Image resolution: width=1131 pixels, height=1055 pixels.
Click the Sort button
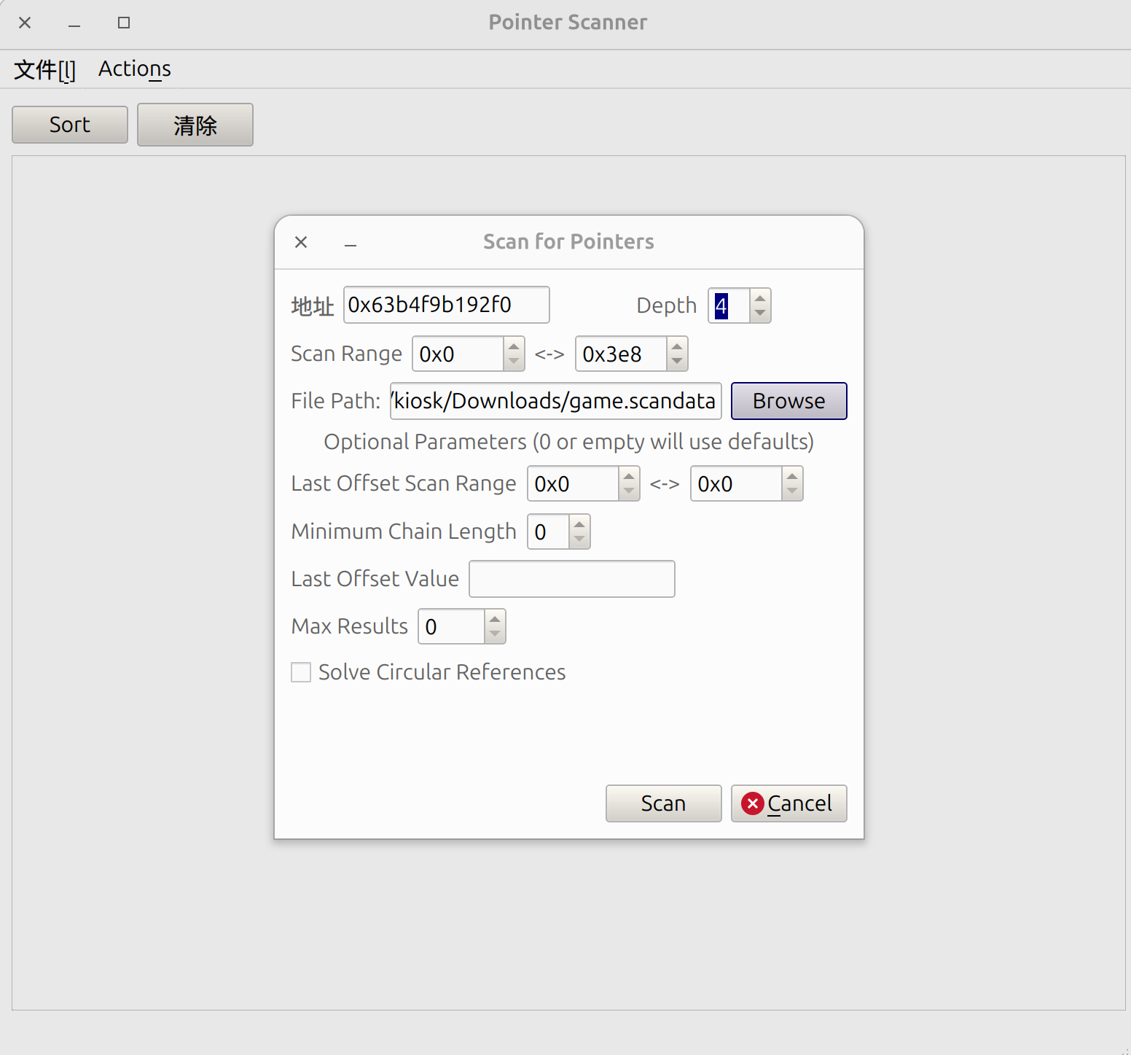[70, 125]
